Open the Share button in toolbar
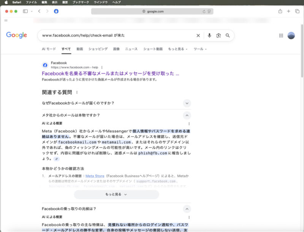304x232 pixels. pyautogui.click(x=280, y=11)
